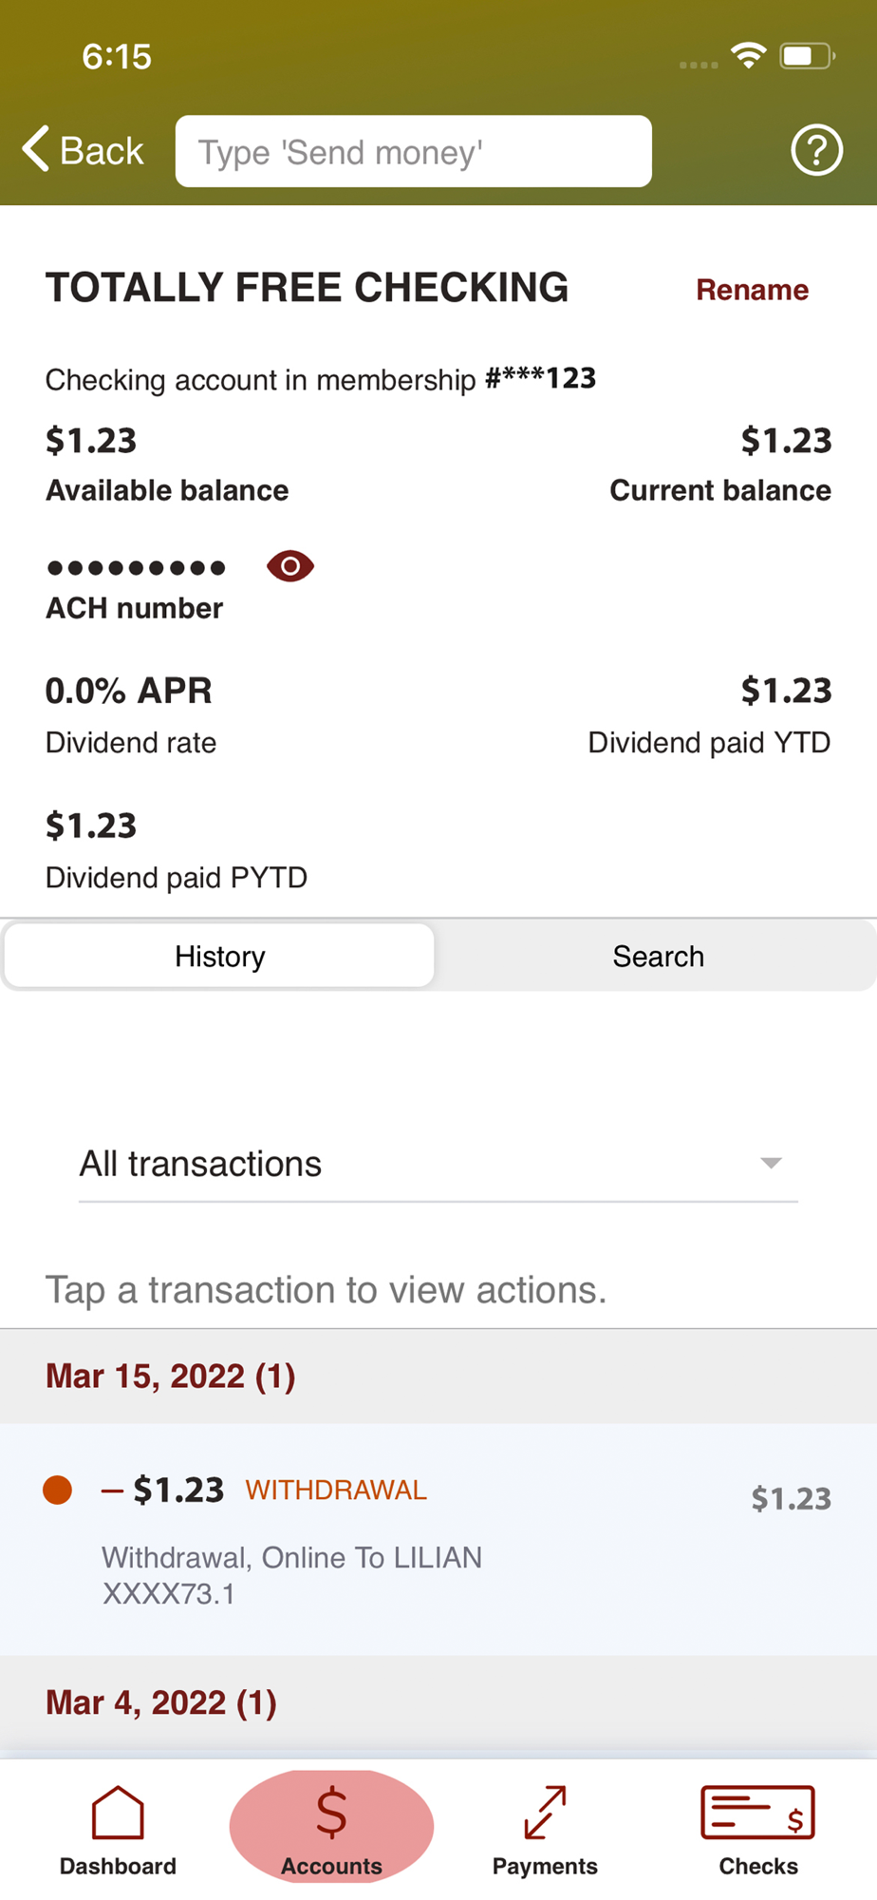Switch to the Search tab
The width and height of the screenshot is (877, 1900).
658,956
